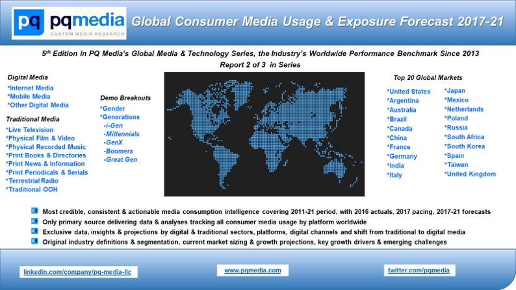The height and width of the screenshot is (290, 516).
Task: Select '*Italy' in markets list
Action: click(394, 175)
